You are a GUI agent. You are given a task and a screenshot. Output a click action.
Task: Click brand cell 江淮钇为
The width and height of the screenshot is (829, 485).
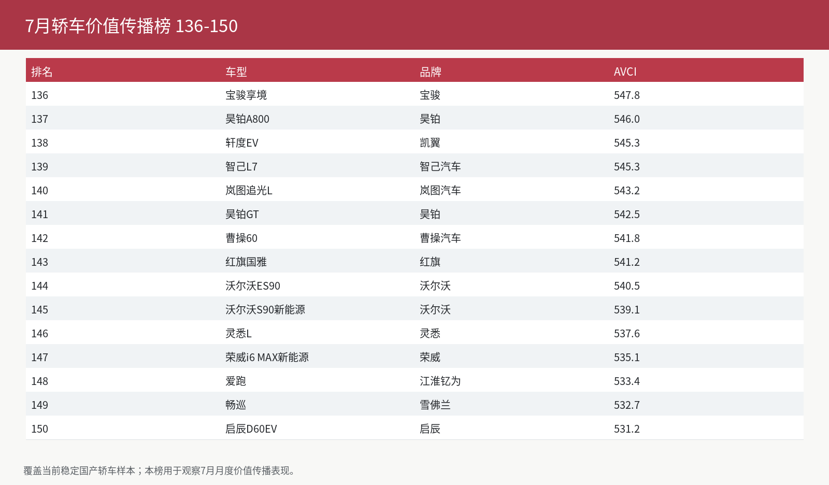pos(440,381)
